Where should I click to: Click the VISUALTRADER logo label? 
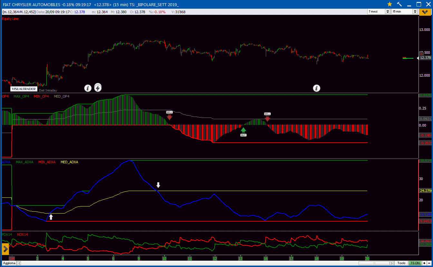coord(24,89)
